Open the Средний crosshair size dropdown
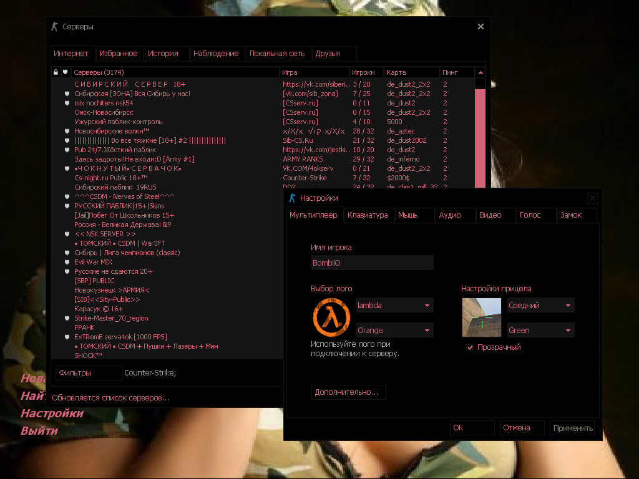639x479 pixels. 540,306
